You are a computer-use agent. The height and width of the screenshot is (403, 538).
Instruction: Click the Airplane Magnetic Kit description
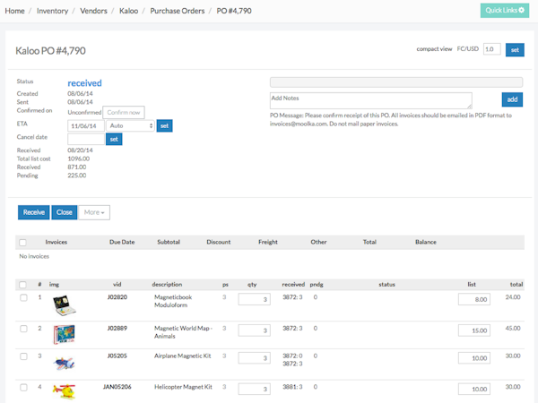click(183, 356)
